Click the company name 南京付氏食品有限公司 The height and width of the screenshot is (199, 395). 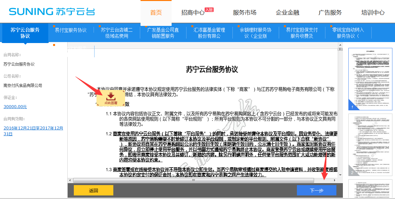coord(23,85)
